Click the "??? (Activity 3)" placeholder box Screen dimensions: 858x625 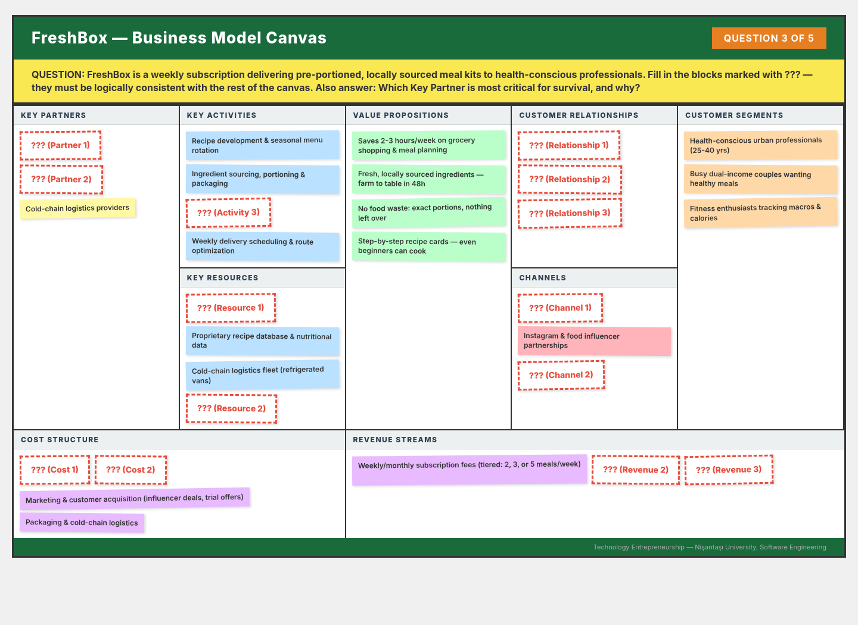tap(228, 212)
